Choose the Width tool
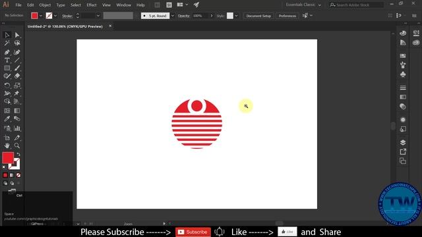 [7, 93]
